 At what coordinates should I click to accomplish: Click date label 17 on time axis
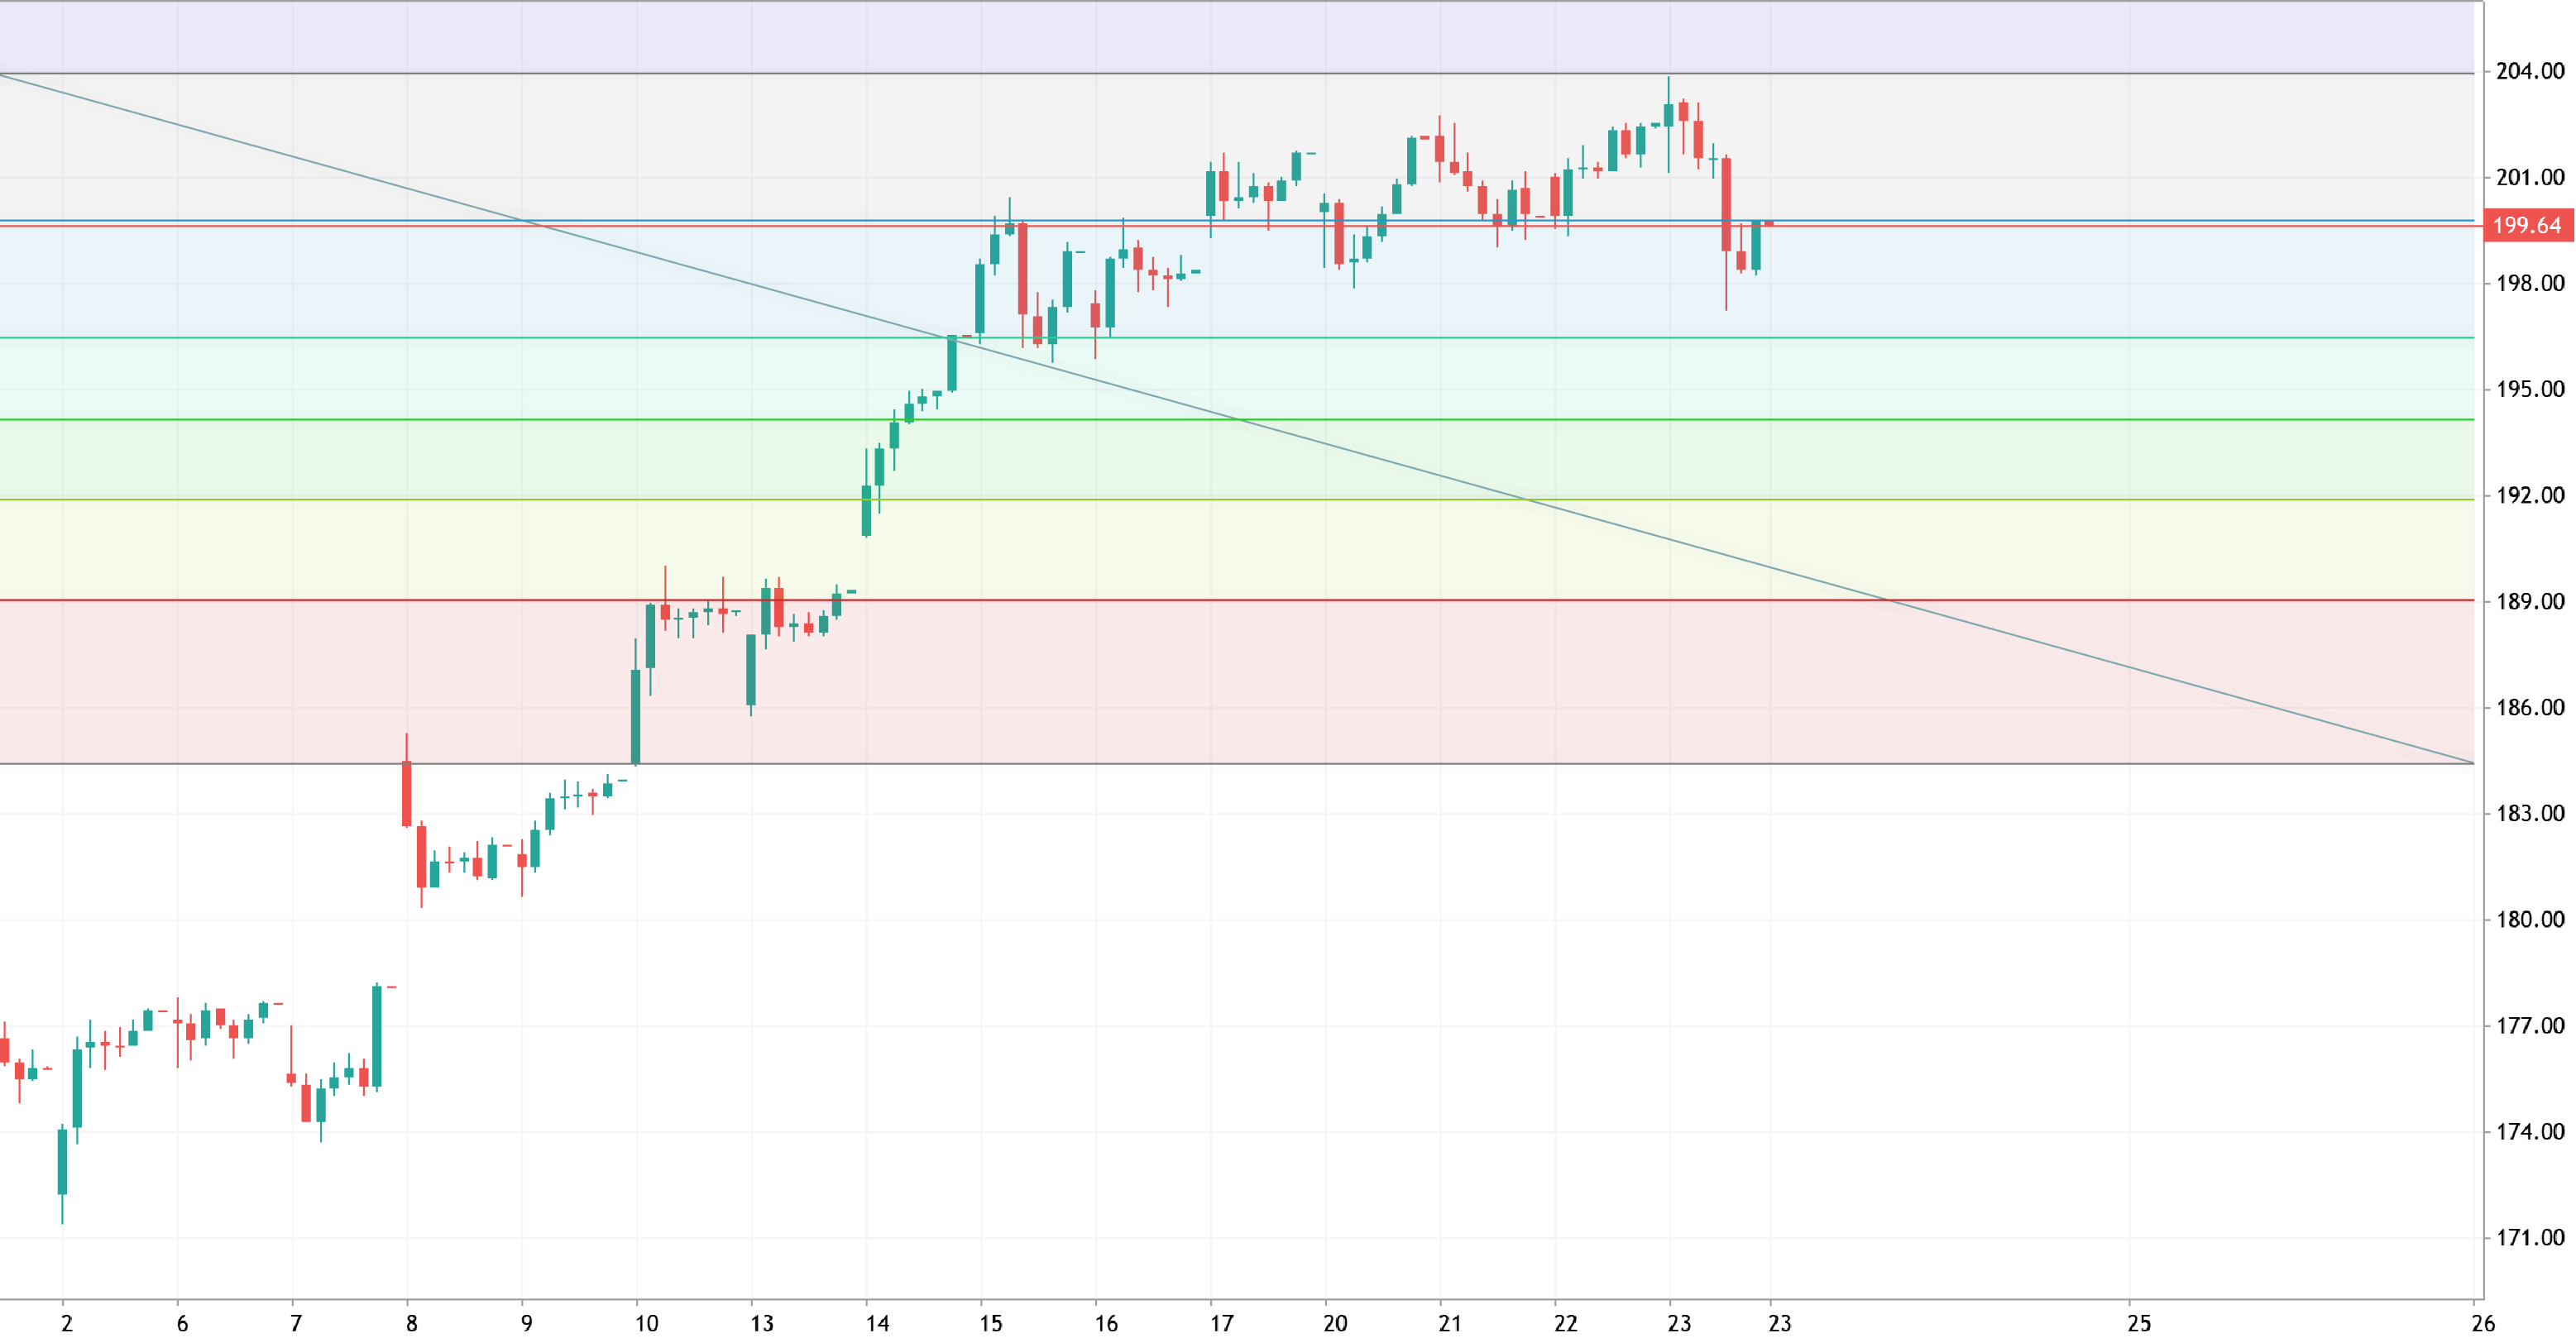point(1221,1323)
